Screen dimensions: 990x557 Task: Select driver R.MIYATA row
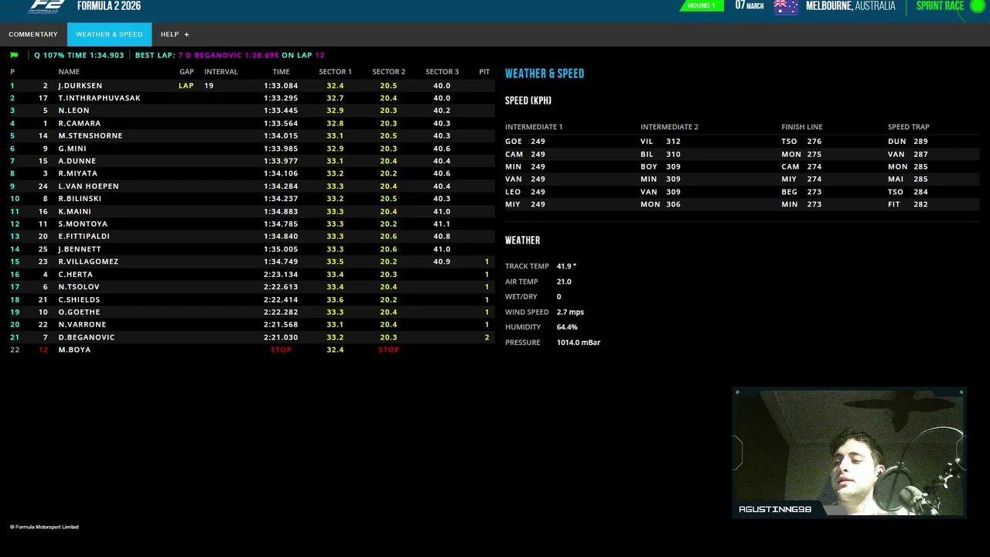[x=251, y=173]
